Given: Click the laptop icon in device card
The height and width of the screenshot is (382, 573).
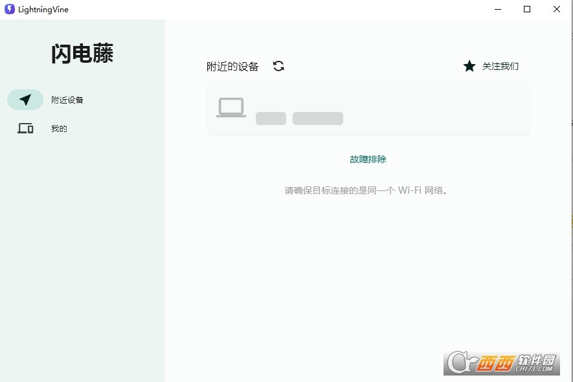Looking at the screenshot, I should [231, 107].
